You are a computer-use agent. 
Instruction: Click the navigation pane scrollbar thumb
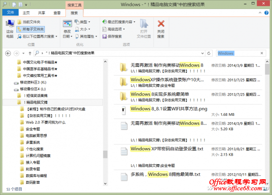pos(105,154)
